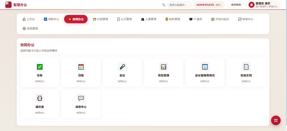This screenshot has width=287, height=131.
Task: Go to the 财务管理 tab
Action: click(x=173, y=19)
